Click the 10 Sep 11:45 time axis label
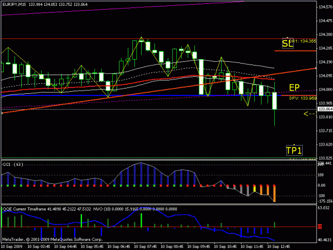 point(252,247)
